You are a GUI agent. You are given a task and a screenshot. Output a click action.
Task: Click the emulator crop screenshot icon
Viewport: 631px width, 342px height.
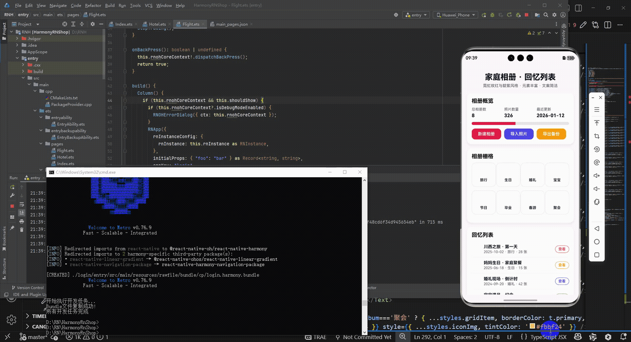point(597,136)
